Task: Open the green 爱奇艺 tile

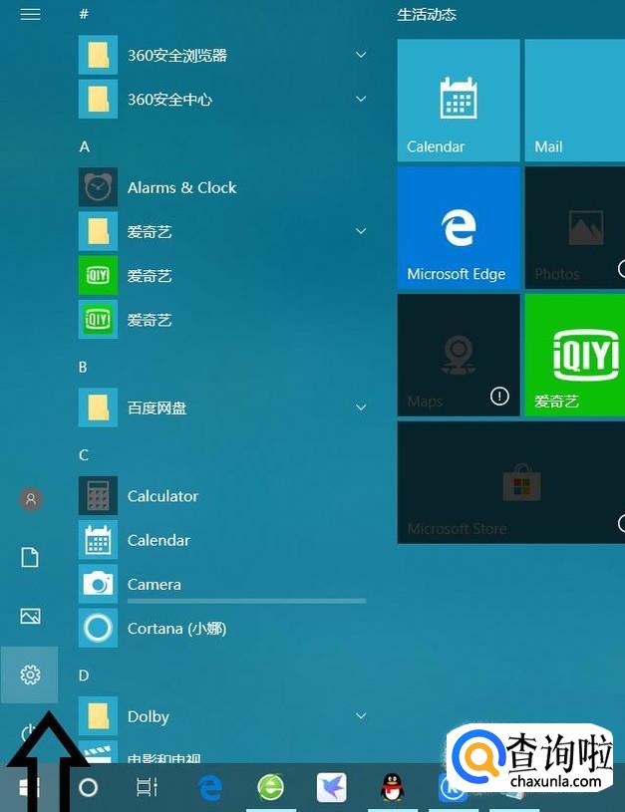Action: pos(575,355)
